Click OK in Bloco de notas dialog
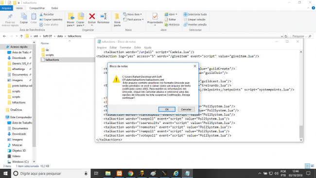The width and height of the screenshot is (316, 178). click(x=167, y=109)
